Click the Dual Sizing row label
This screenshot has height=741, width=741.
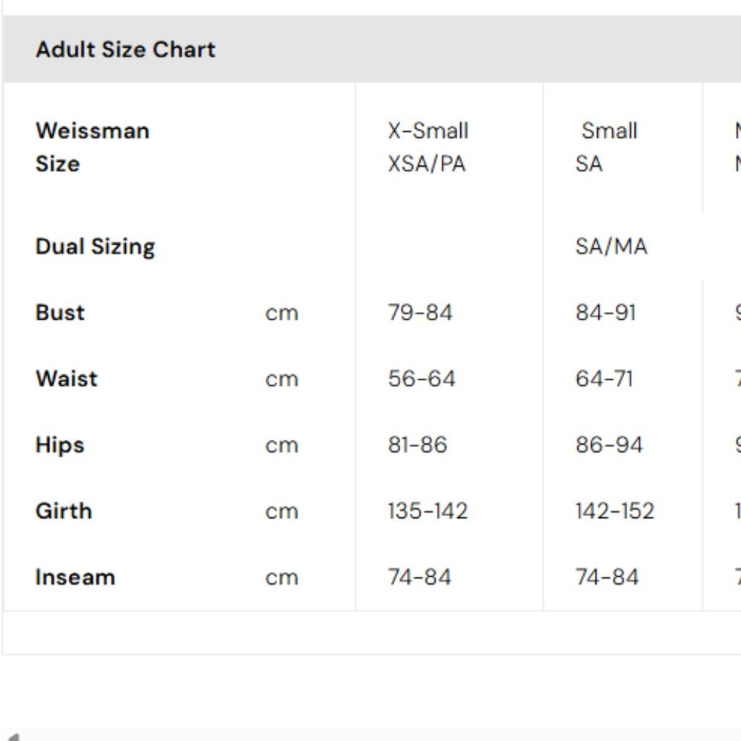coord(95,246)
